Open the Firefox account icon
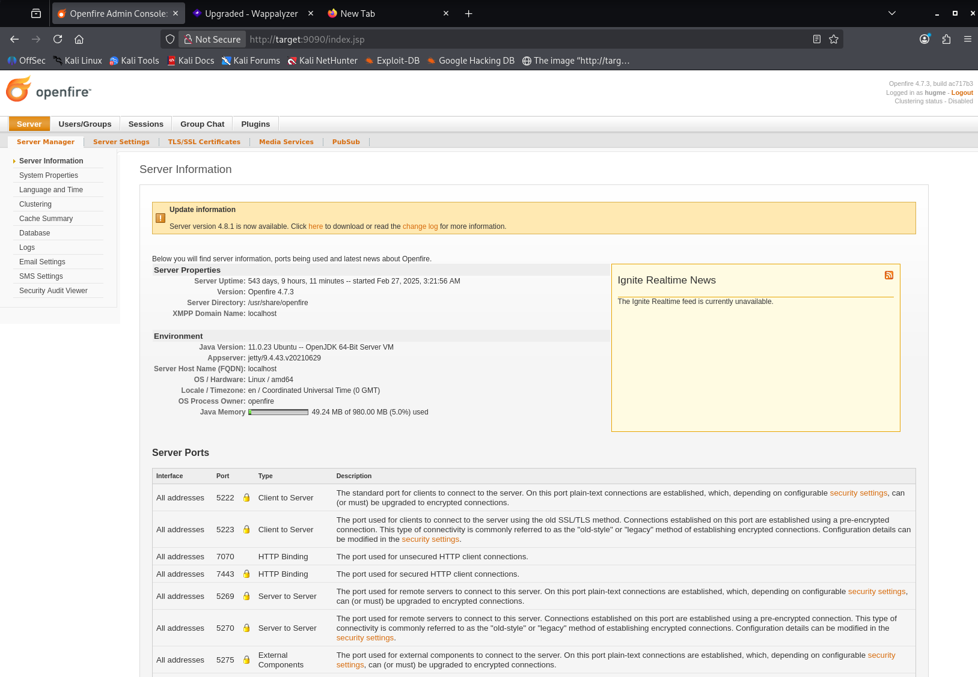 (x=925, y=39)
